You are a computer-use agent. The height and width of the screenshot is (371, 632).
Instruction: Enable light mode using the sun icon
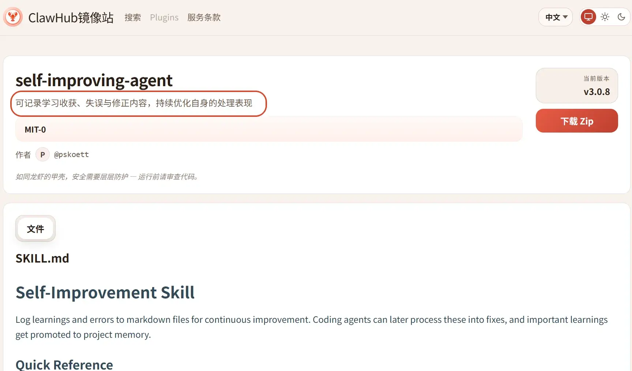tap(605, 17)
